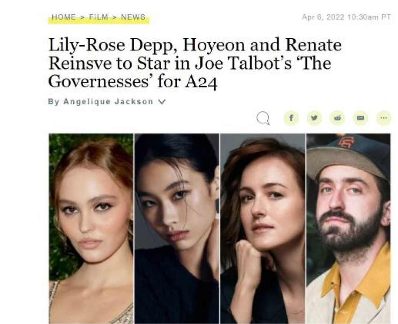
Task: Open the comments speech bubble icon
Action: (263, 119)
